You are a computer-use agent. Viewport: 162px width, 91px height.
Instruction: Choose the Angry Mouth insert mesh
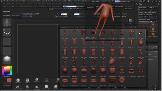pyautogui.click(x=122, y=72)
